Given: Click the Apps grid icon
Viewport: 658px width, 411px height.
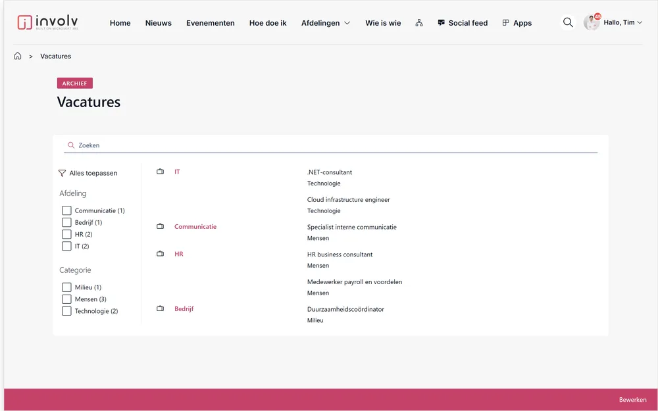Looking at the screenshot, I should (505, 22).
